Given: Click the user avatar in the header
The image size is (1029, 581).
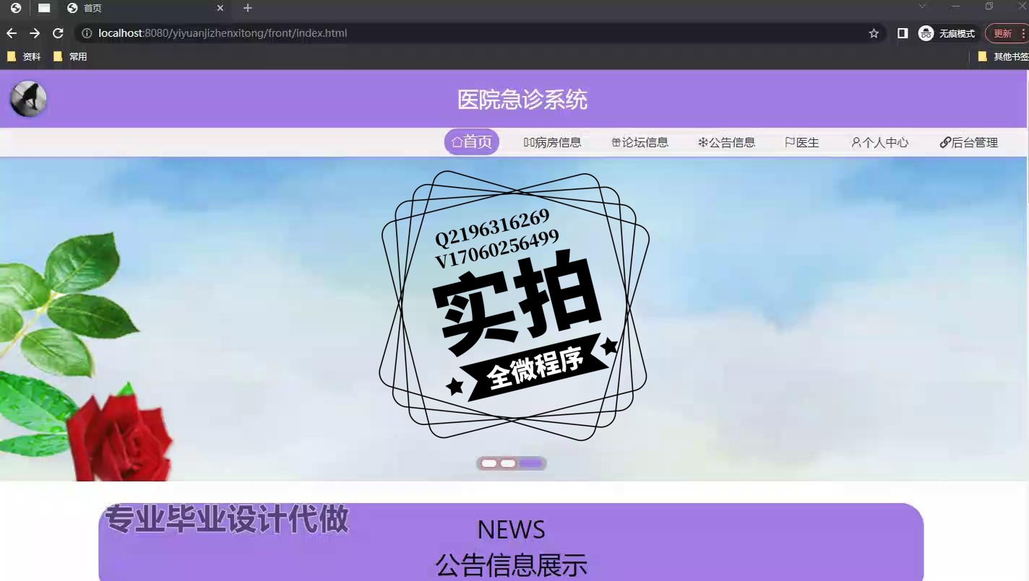Looking at the screenshot, I should coord(29,99).
